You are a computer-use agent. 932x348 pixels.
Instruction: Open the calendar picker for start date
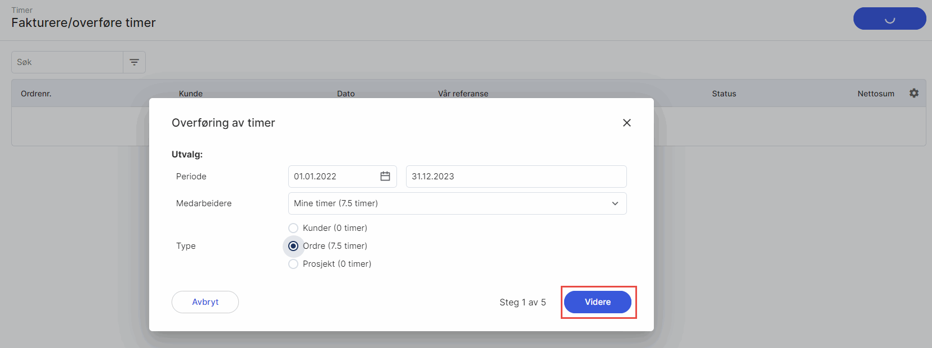click(385, 177)
